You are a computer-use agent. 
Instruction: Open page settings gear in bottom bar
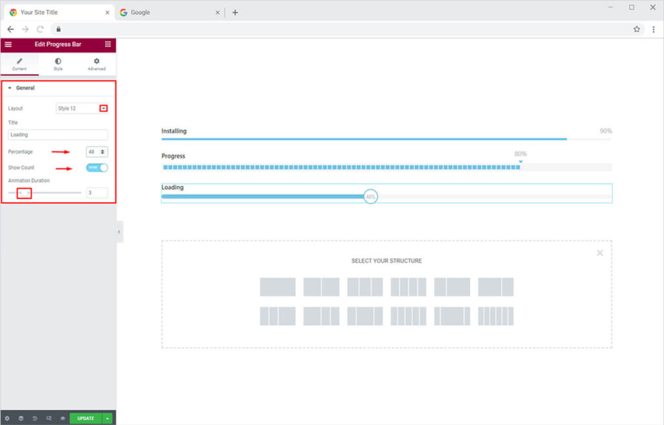7,419
